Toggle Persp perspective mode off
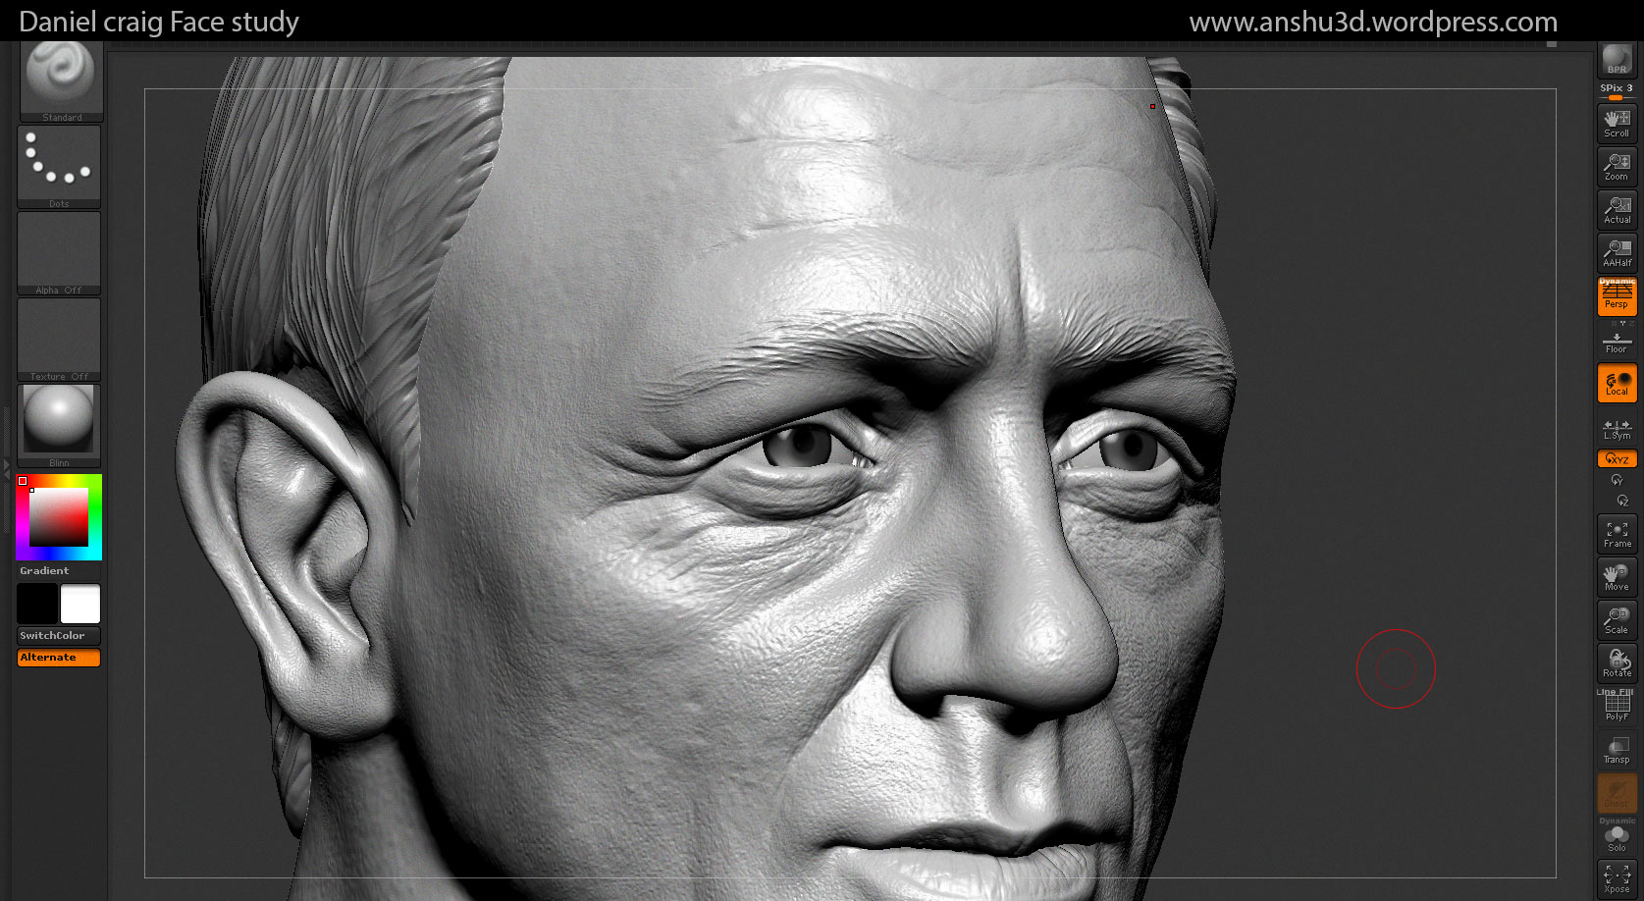This screenshot has width=1644, height=901. point(1617,296)
